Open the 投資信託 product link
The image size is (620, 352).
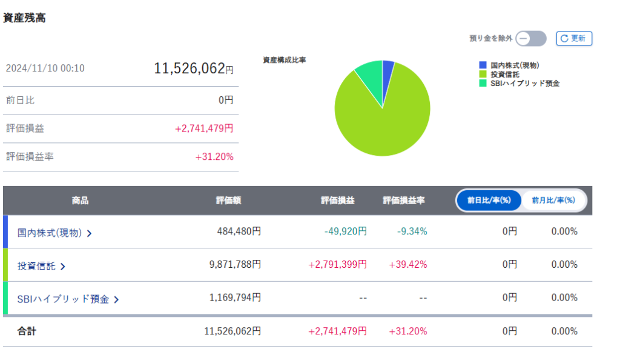tap(36, 265)
